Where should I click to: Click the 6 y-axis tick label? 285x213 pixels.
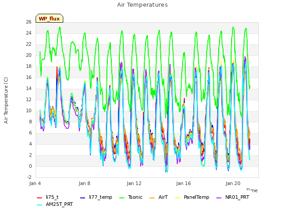[x=30, y=133]
